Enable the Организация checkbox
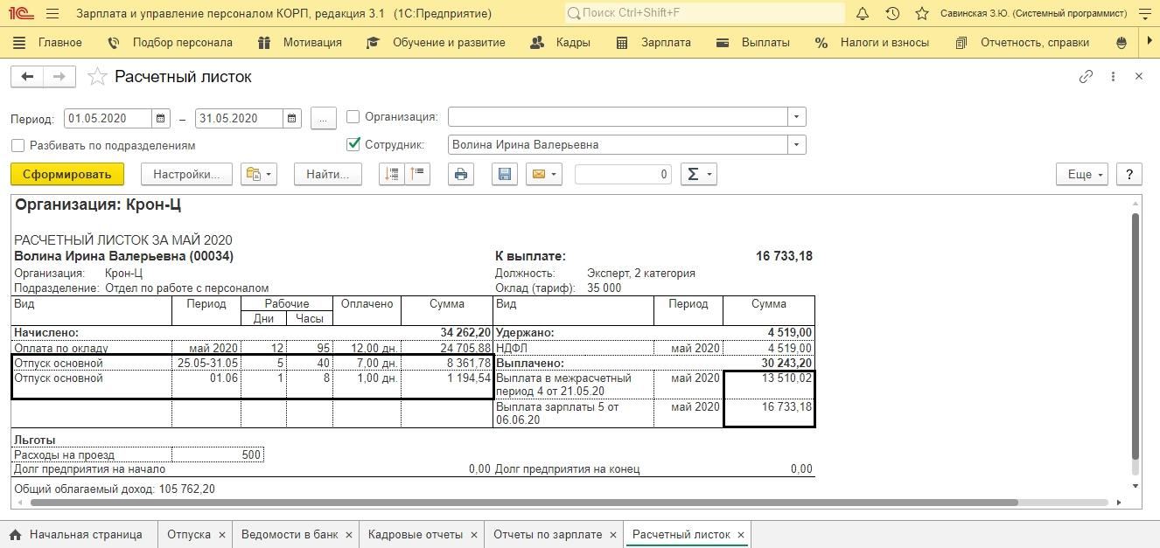Screen dimensions: 1160x548 353,117
